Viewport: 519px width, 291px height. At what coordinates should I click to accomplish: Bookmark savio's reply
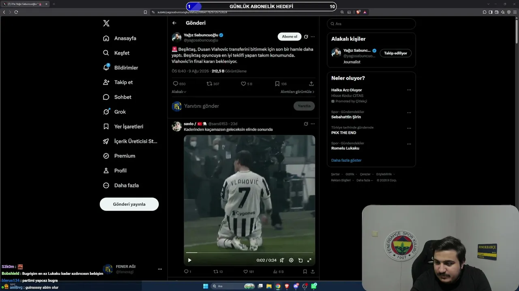click(305, 272)
